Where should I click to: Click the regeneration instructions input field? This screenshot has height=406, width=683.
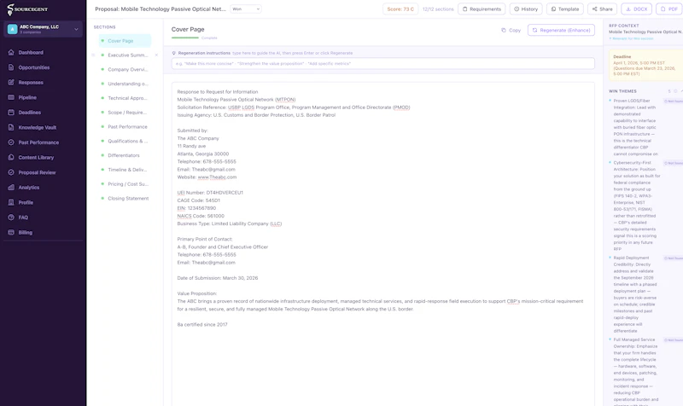click(x=382, y=63)
